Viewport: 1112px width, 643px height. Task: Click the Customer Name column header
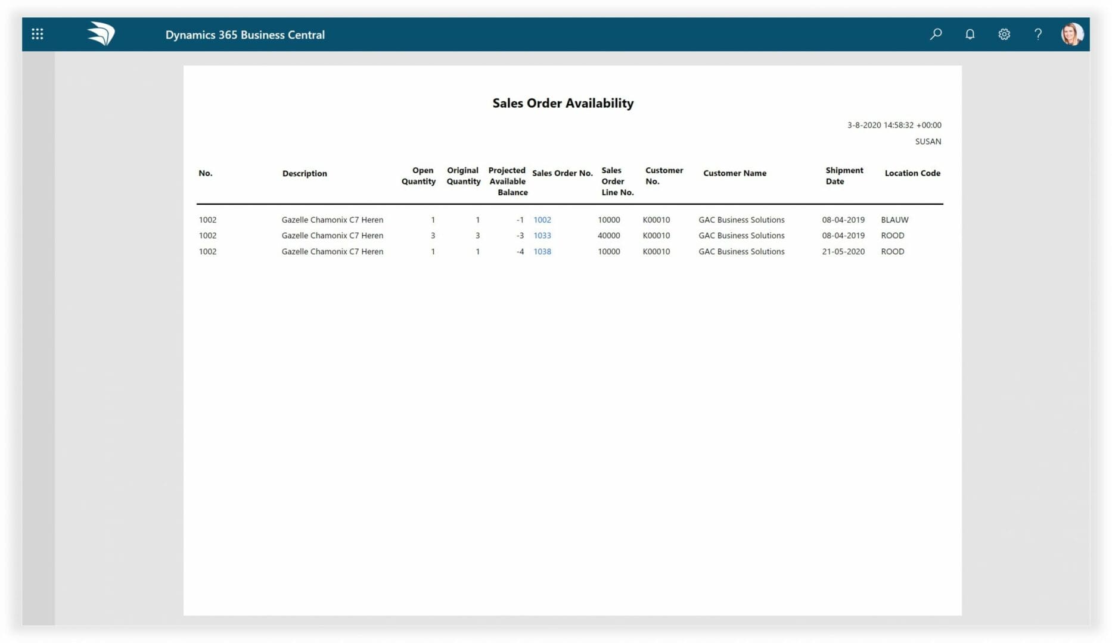click(734, 173)
